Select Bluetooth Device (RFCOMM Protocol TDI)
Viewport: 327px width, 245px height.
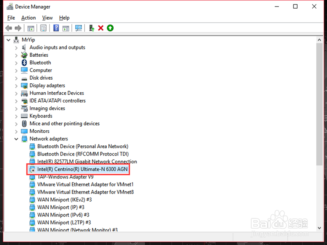83,154
